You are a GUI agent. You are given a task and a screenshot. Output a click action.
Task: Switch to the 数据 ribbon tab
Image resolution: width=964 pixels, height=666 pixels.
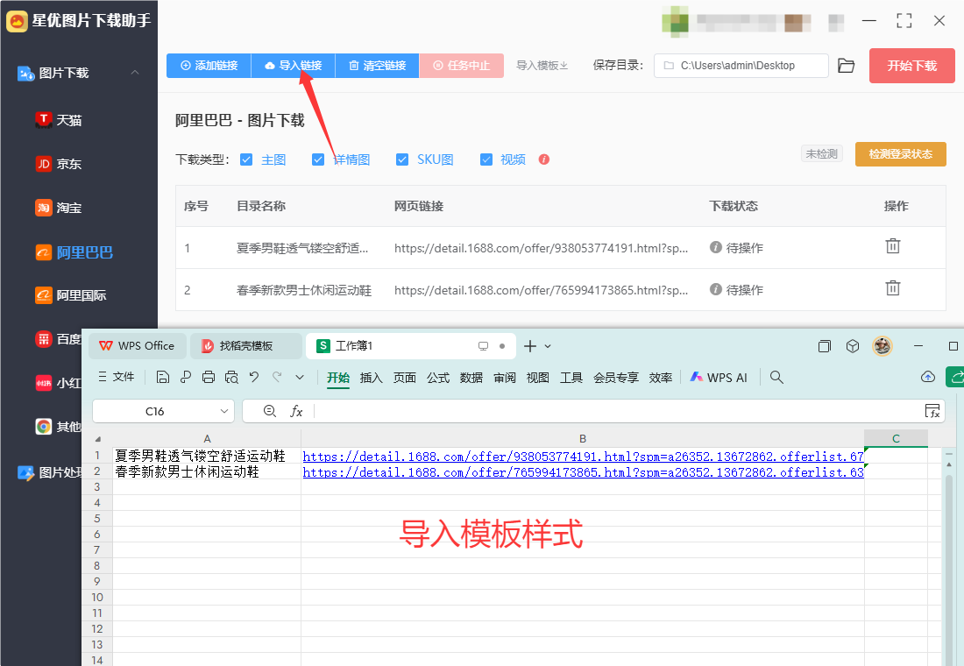click(x=471, y=378)
